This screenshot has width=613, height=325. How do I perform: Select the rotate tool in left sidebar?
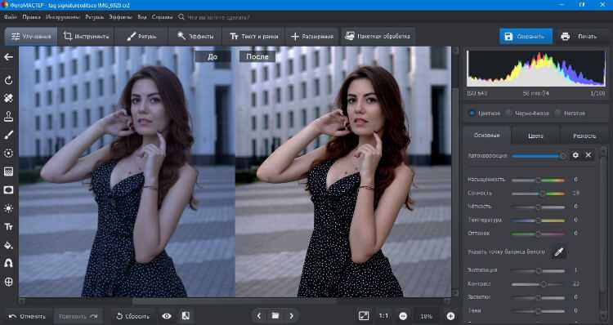click(x=9, y=81)
